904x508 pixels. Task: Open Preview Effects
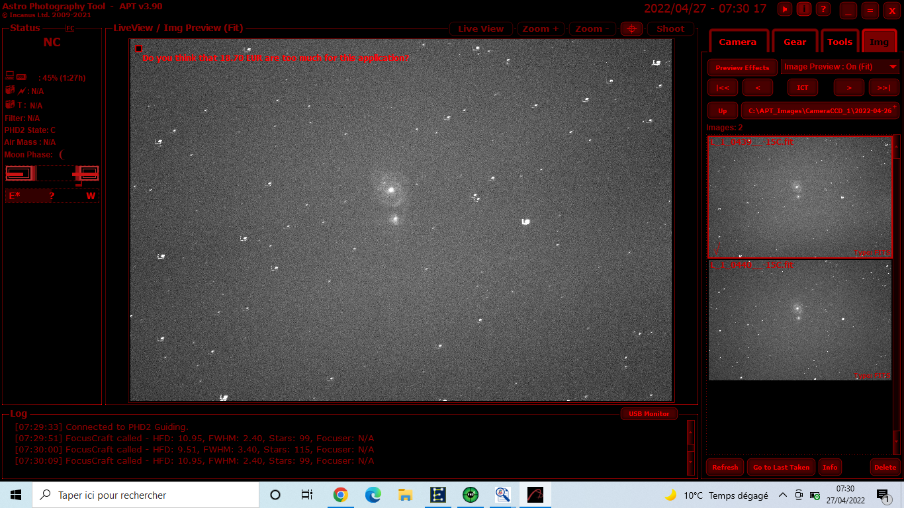point(743,67)
